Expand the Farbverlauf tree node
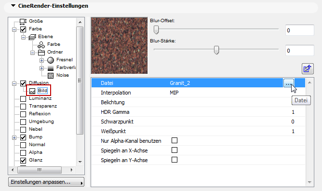This screenshot has width=322, height=191. pos(41,68)
